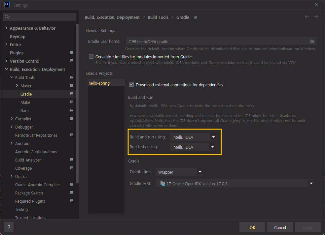Click the project-level icon next to Gradle breadcrumb
The width and height of the screenshot is (325, 235).
[x=195, y=17]
